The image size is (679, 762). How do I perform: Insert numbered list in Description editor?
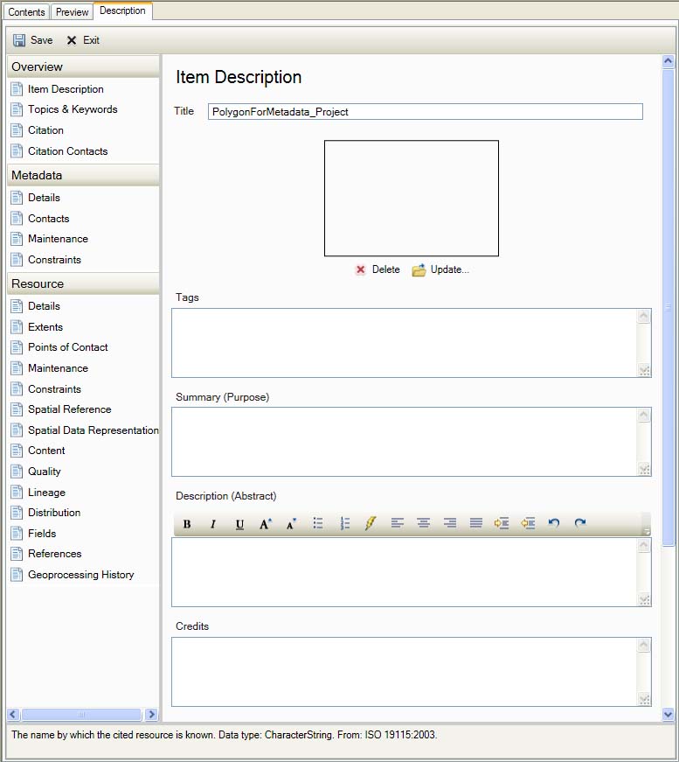point(344,523)
